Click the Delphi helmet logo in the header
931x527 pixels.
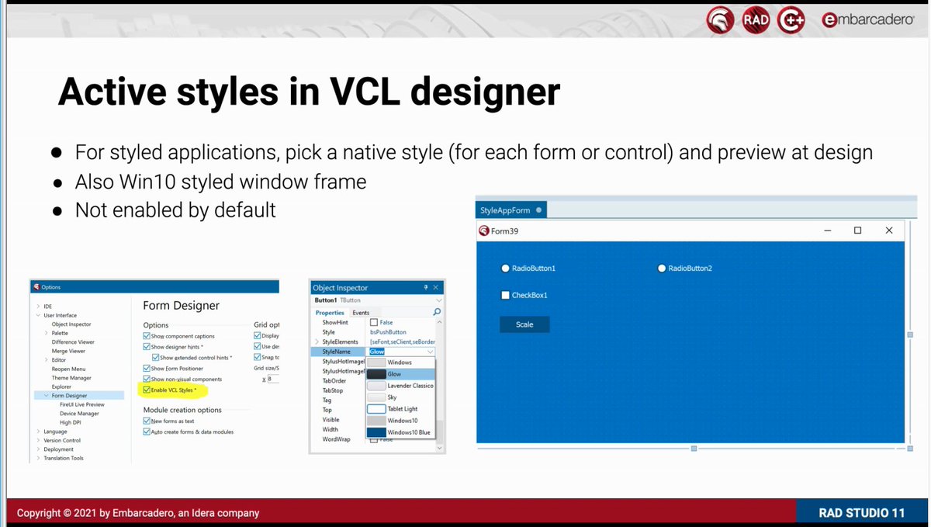(x=720, y=20)
